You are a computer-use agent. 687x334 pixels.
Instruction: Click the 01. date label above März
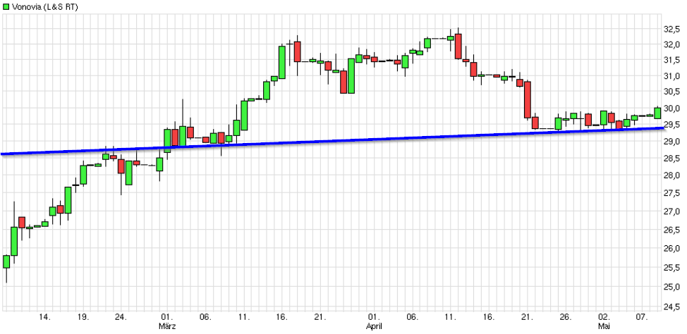pyautogui.click(x=167, y=317)
